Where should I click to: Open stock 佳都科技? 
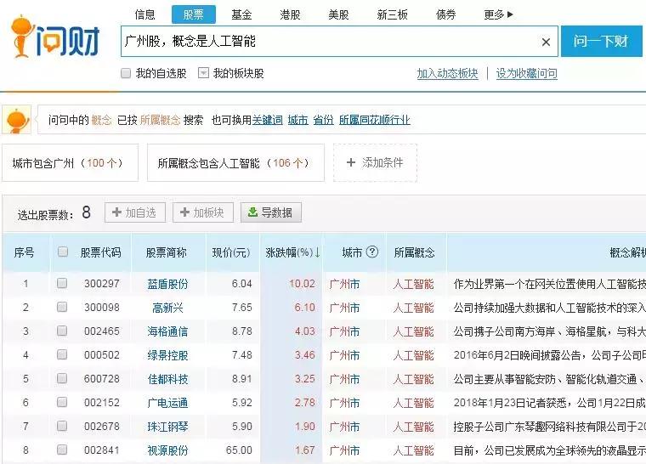[167, 379]
